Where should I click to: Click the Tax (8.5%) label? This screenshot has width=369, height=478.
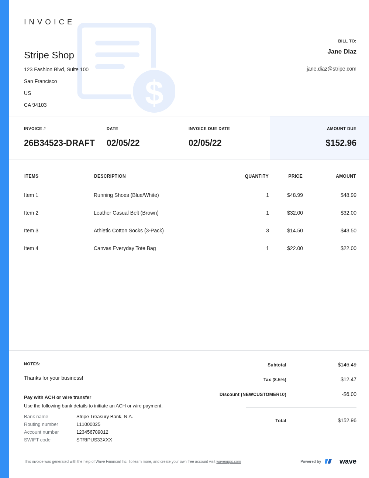pyautogui.click(x=275, y=380)
